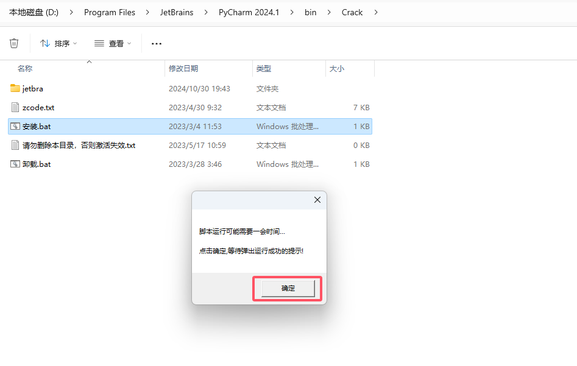577x366 pixels.
Task: Expand the chevron after 本地磁盘 (D:)
Action: 71,13
